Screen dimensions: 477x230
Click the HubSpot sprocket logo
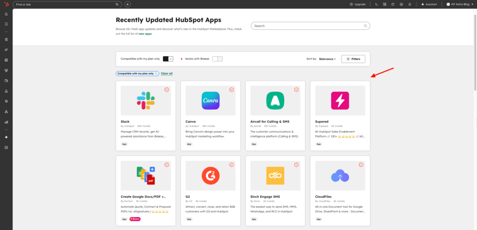coord(6,4)
